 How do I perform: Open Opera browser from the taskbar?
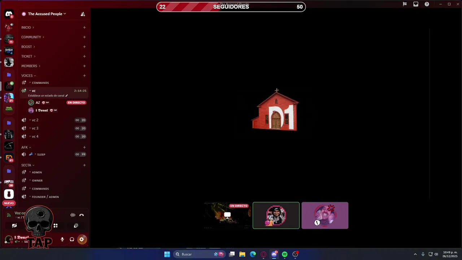263,254
